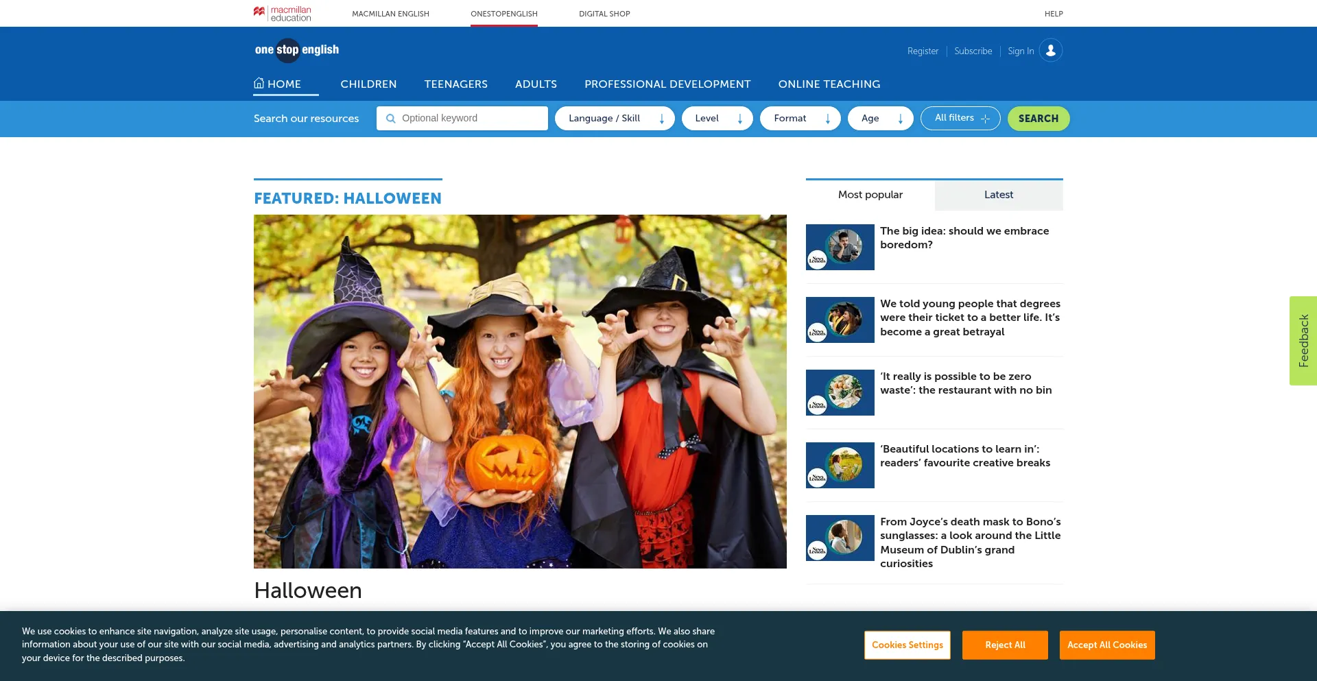The width and height of the screenshot is (1317, 681).
Task: Open the zero waste restaurant thumbnail
Action: [x=840, y=392]
